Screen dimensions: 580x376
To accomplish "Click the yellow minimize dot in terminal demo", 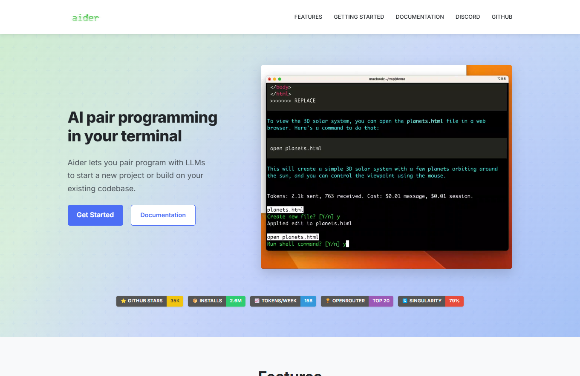I will click(274, 79).
